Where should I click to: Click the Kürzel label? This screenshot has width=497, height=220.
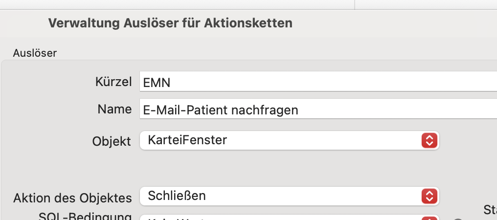coord(113,82)
